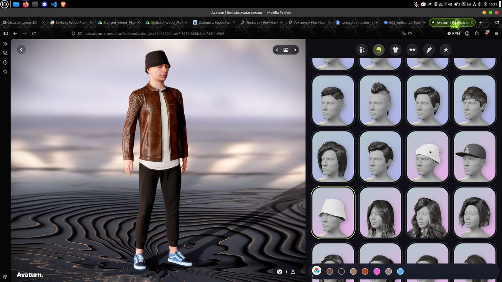This screenshot has width=502, height=282.
Task: Choose the brown hair color swatch
Action: pos(330,271)
